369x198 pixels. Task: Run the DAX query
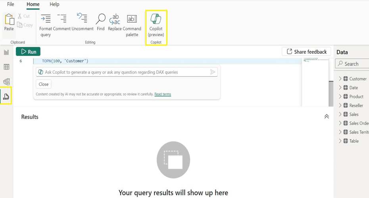click(x=28, y=52)
